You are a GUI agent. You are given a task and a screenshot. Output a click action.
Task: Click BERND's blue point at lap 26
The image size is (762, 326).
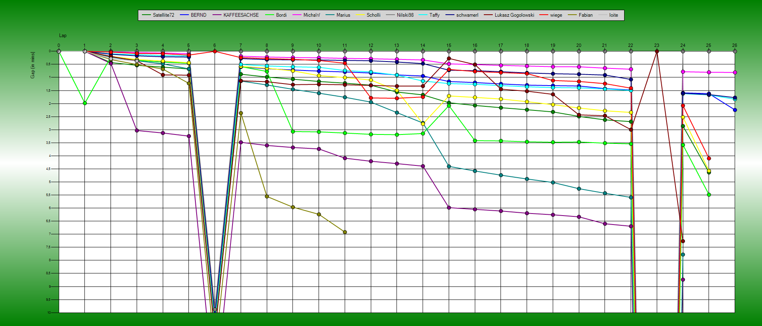pyautogui.click(x=735, y=110)
